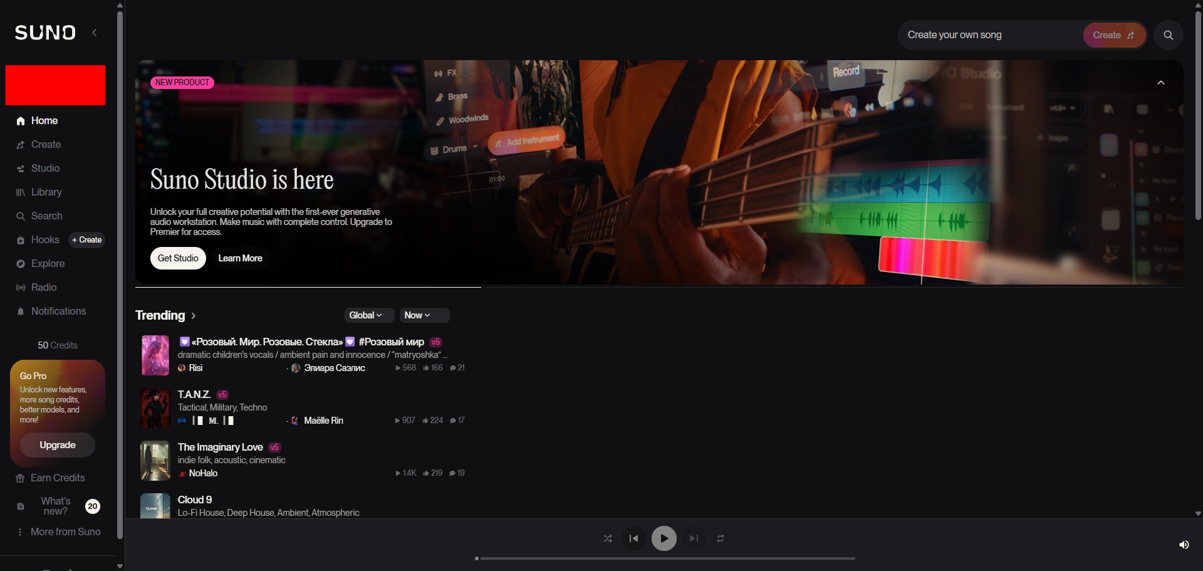Screen dimensions: 1203x571
Task: Open Notifications in the sidebar
Action: pyautogui.click(x=58, y=311)
